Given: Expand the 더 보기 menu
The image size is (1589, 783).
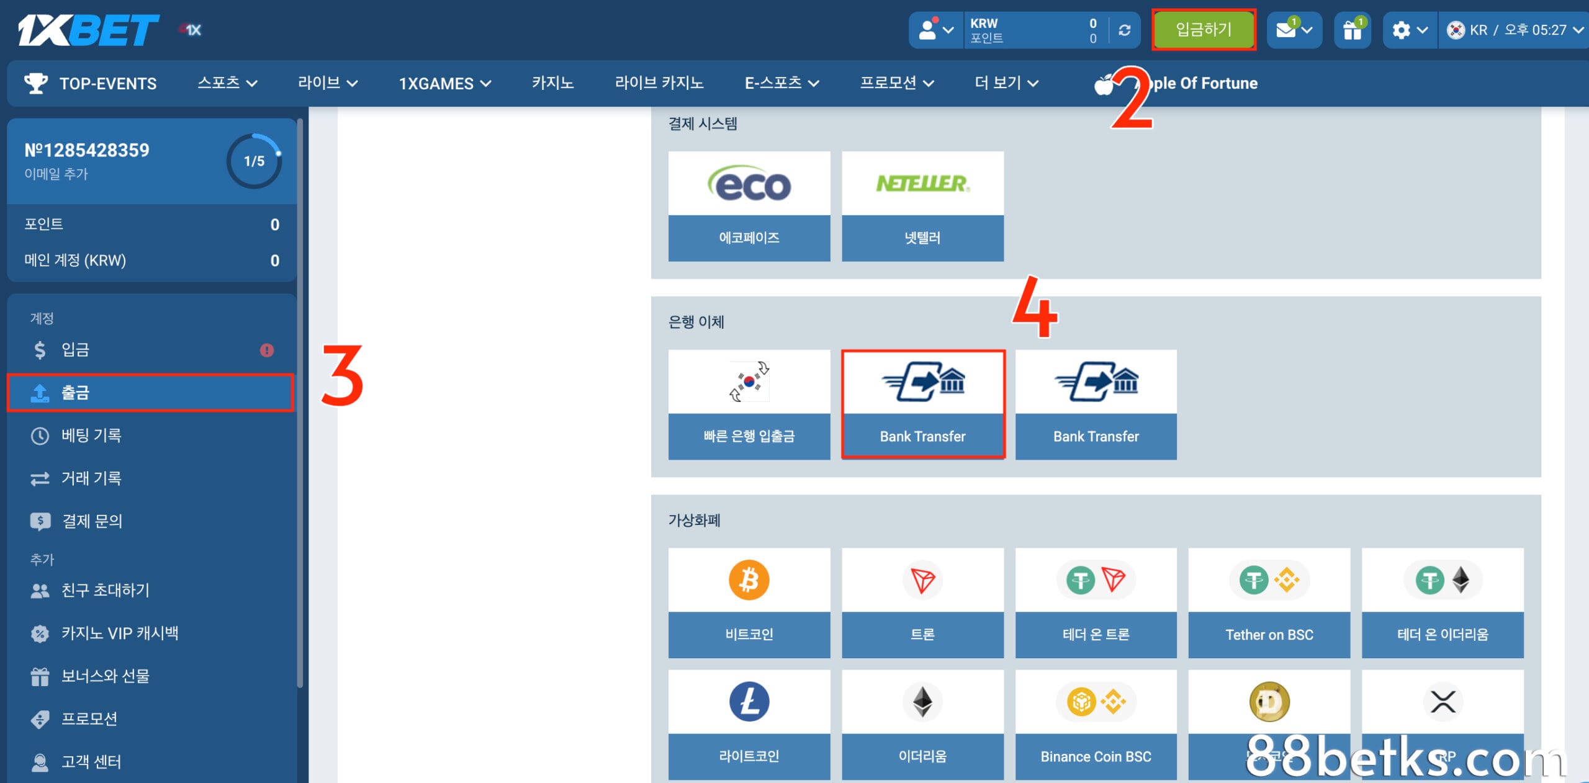Looking at the screenshot, I should tap(1006, 83).
